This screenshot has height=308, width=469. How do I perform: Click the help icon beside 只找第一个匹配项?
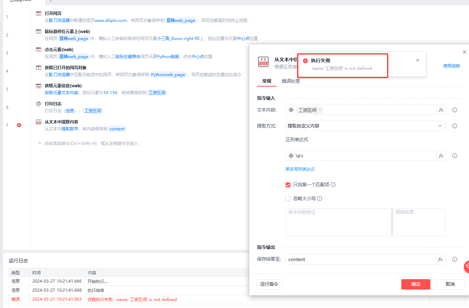point(333,185)
